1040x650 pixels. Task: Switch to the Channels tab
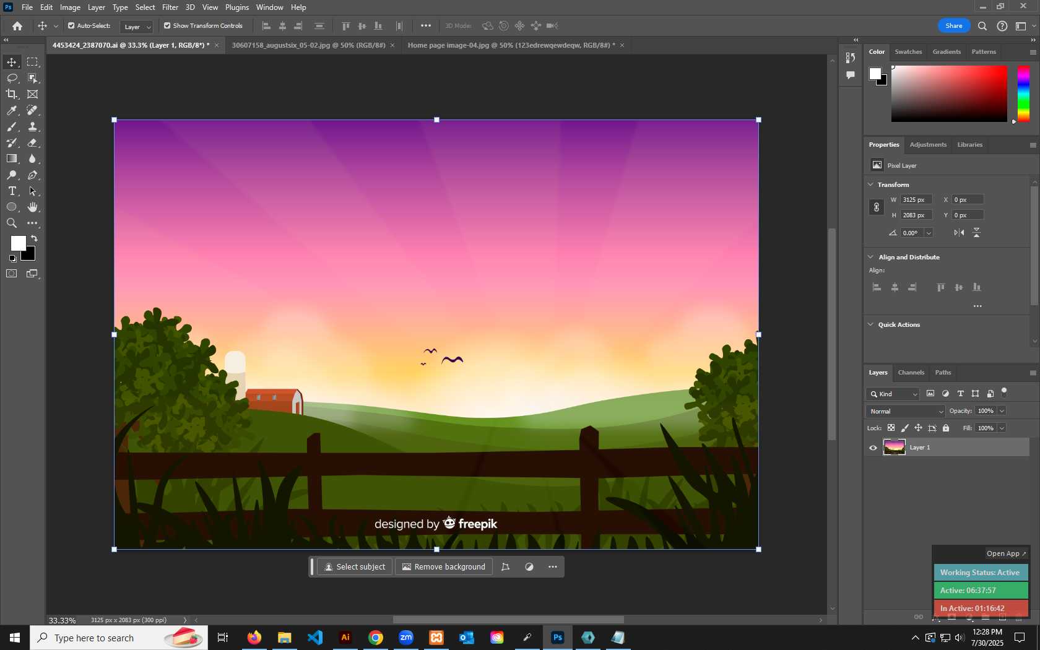911,373
